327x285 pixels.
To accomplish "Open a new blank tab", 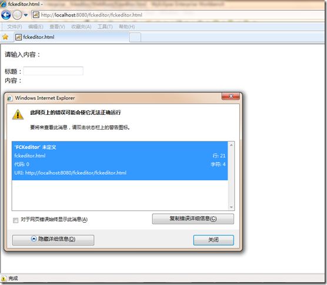I will 135,37.
